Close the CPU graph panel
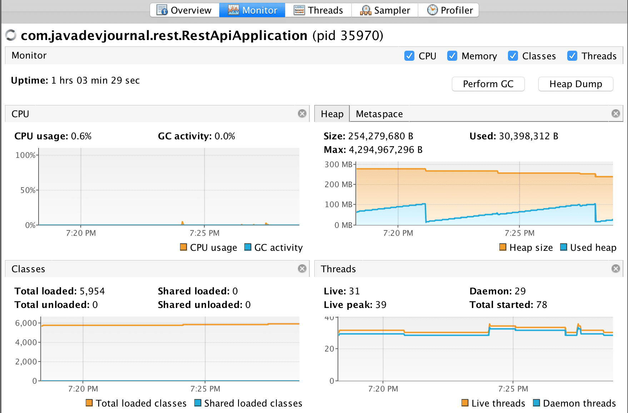The width and height of the screenshot is (628, 413). click(302, 113)
